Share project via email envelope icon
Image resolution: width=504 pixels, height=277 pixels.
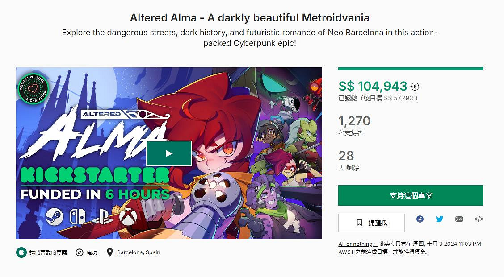point(459,219)
